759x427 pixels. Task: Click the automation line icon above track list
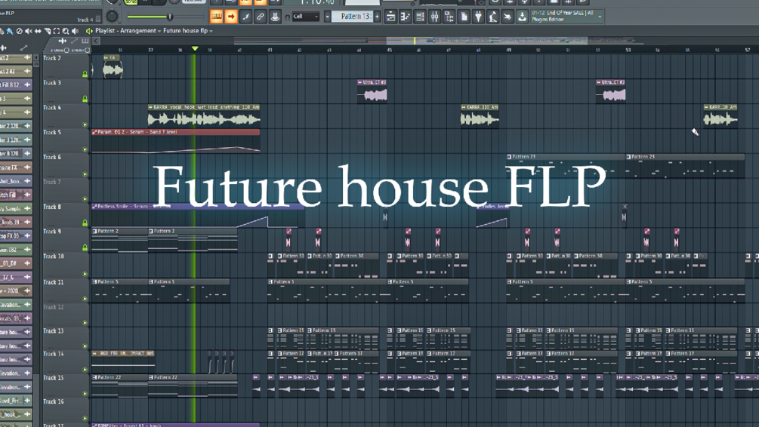74,41
